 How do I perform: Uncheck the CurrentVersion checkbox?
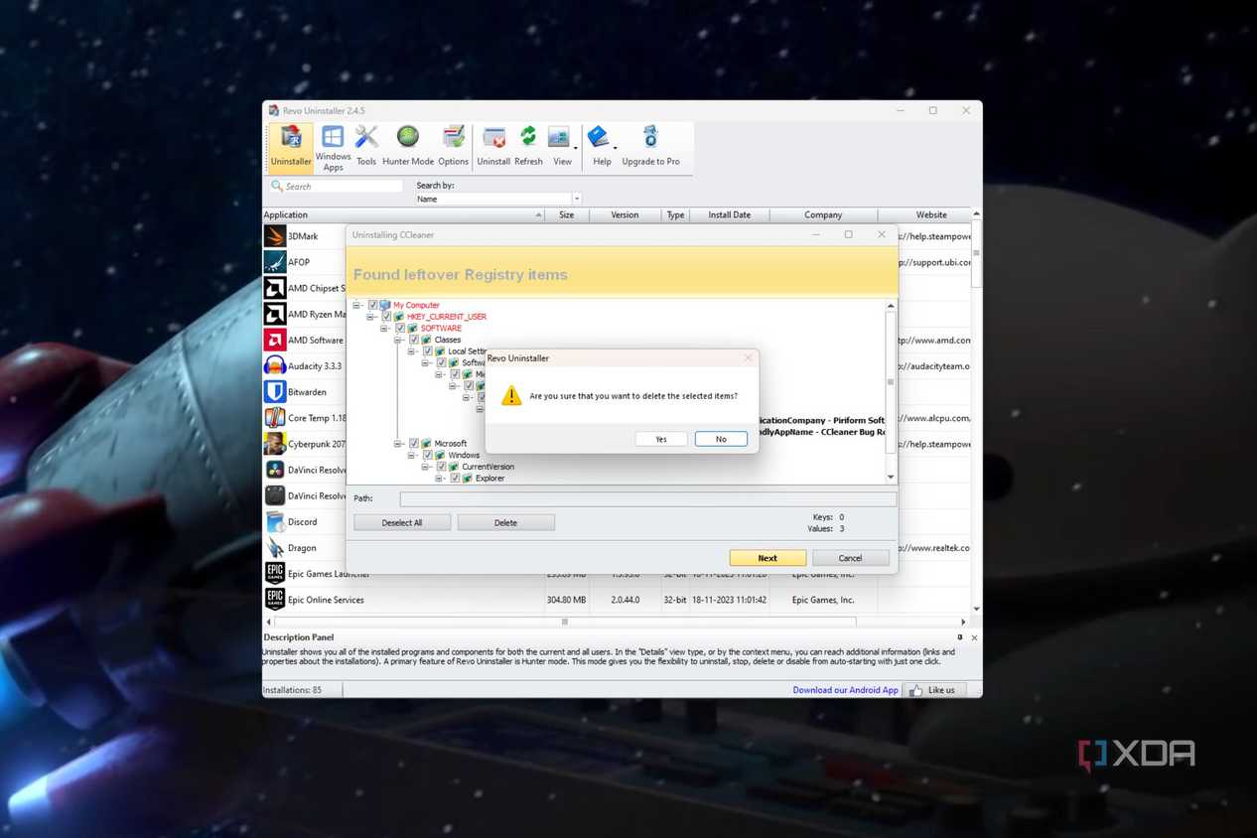[x=442, y=467]
